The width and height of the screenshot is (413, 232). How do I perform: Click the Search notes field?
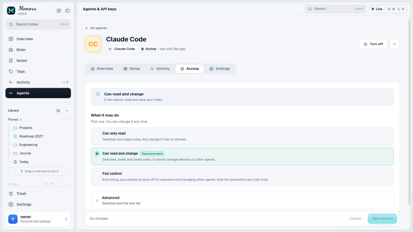(x=38, y=24)
